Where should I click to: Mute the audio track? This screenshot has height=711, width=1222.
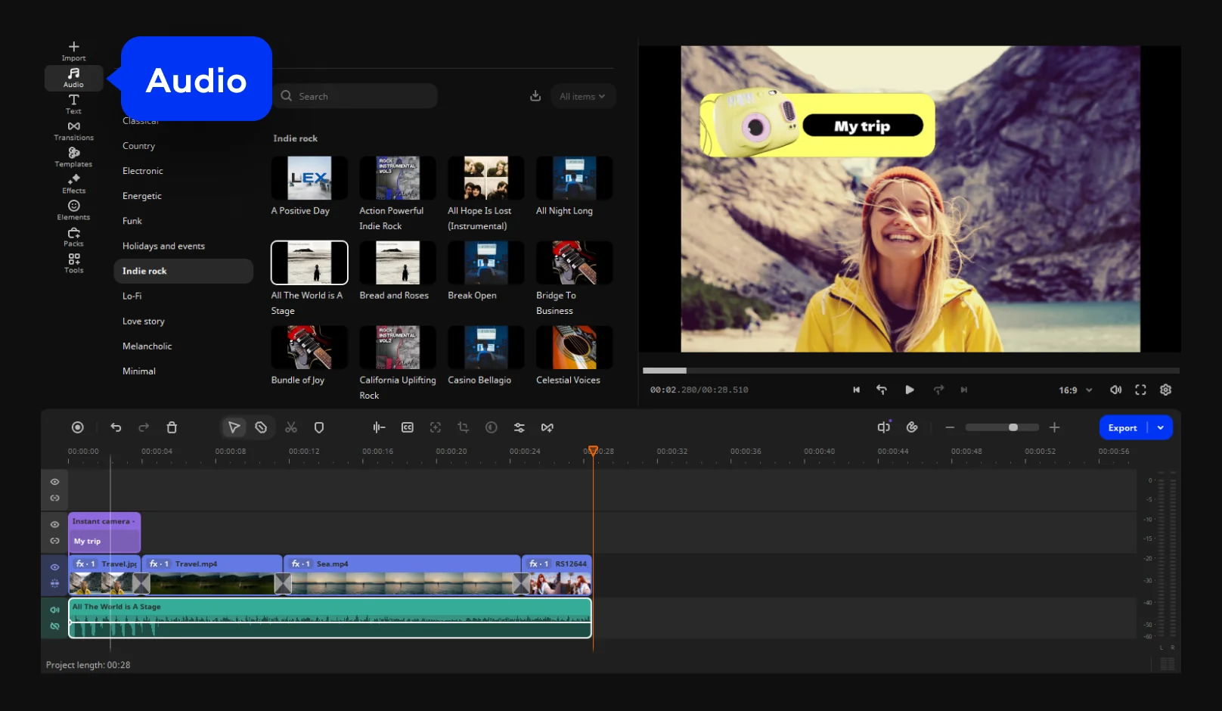54,610
